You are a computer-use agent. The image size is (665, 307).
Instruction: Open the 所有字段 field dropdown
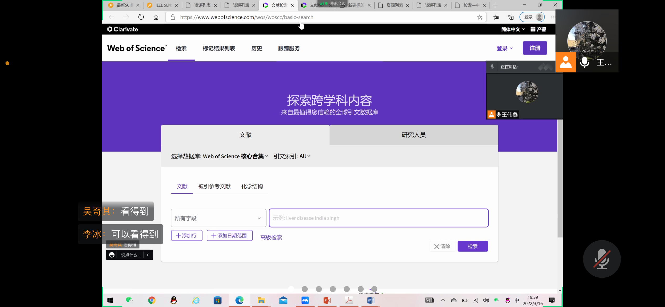coord(219,218)
